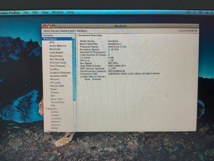Open the Wi-Fi AirPort status menu
Screen dimensions: 214x161
click(x=201, y=13)
